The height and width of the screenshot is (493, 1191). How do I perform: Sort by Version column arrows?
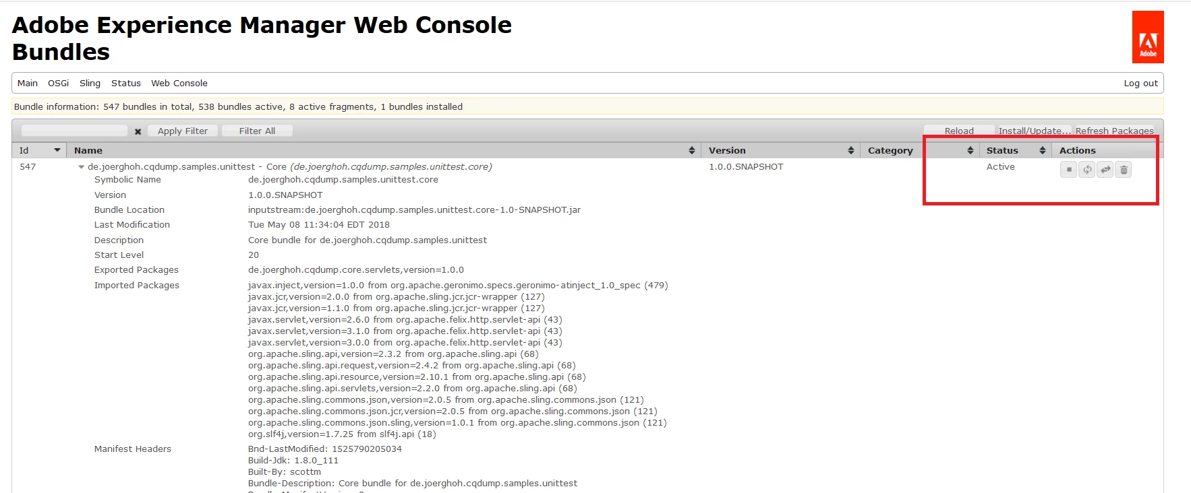click(850, 150)
